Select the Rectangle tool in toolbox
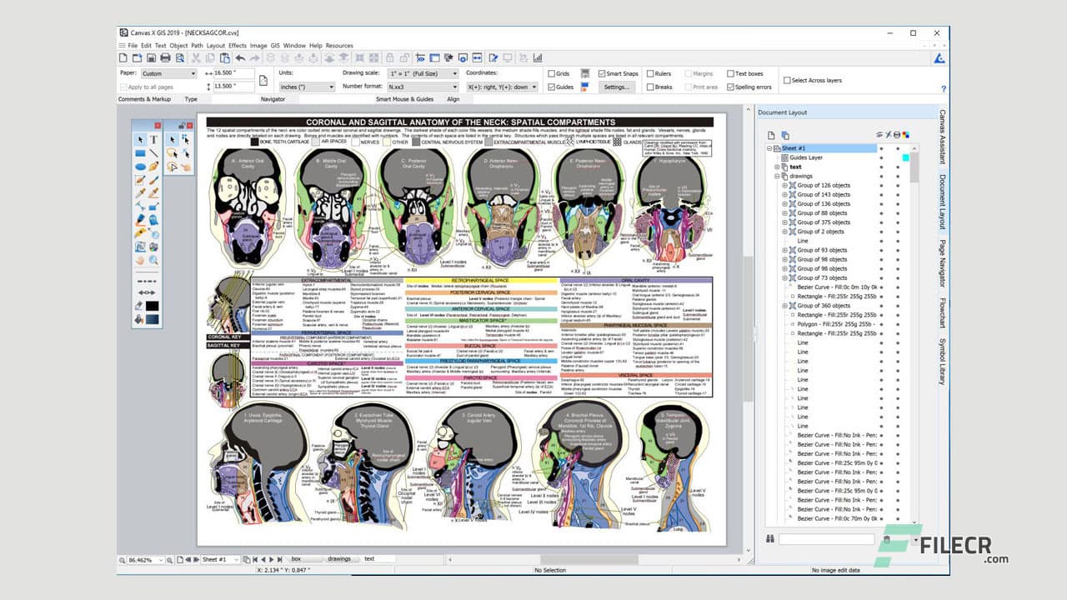The height and width of the screenshot is (600, 1067). point(140,153)
